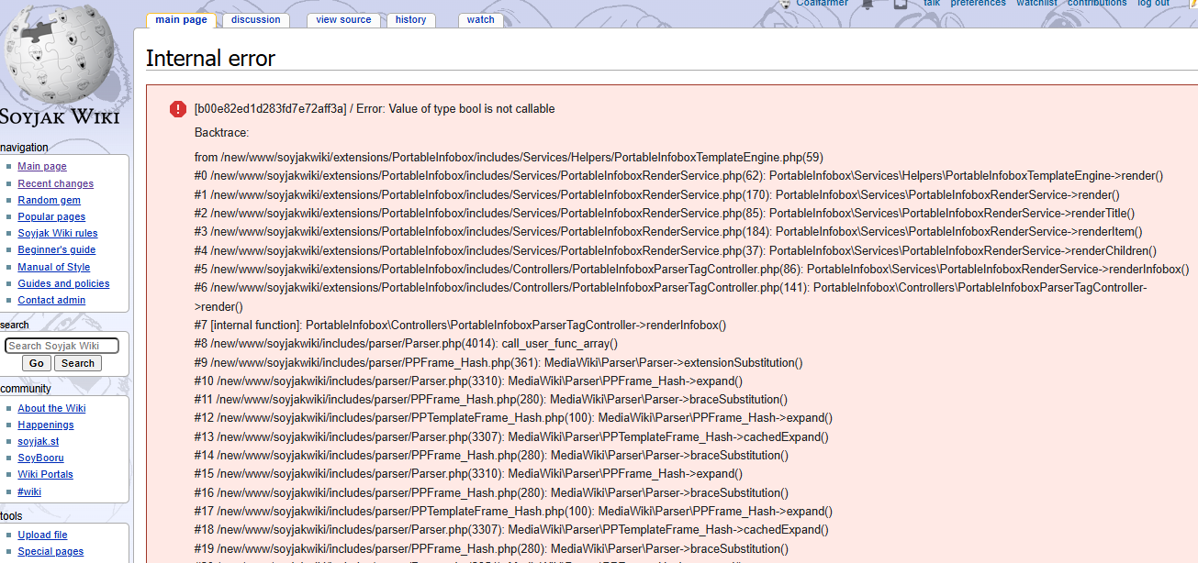The height and width of the screenshot is (563, 1198).
Task: Click the red error icon
Action: click(x=178, y=109)
